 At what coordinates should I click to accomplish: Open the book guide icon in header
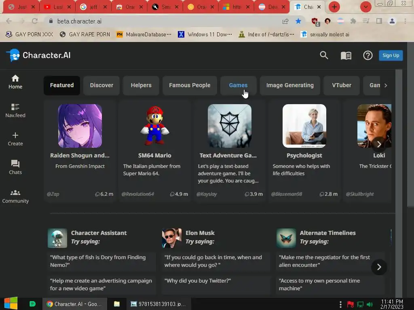[346, 55]
